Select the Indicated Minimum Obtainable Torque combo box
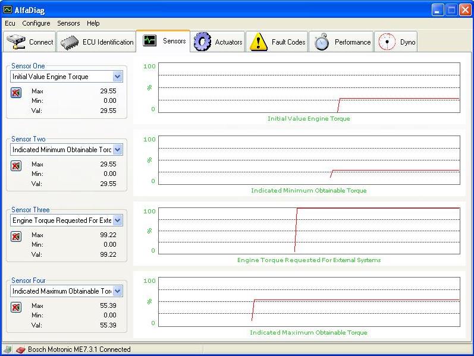 pyautogui.click(x=67, y=150)
